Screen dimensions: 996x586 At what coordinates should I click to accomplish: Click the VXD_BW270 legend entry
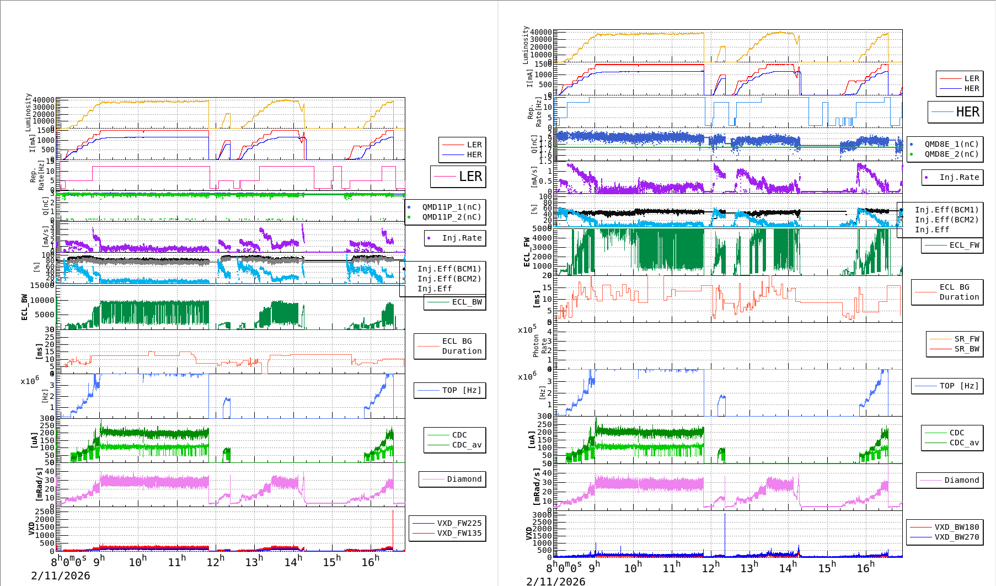(x=956, y=537)
